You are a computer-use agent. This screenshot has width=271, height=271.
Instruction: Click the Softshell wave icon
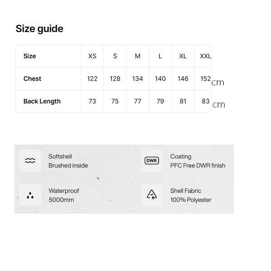(30, 161)
